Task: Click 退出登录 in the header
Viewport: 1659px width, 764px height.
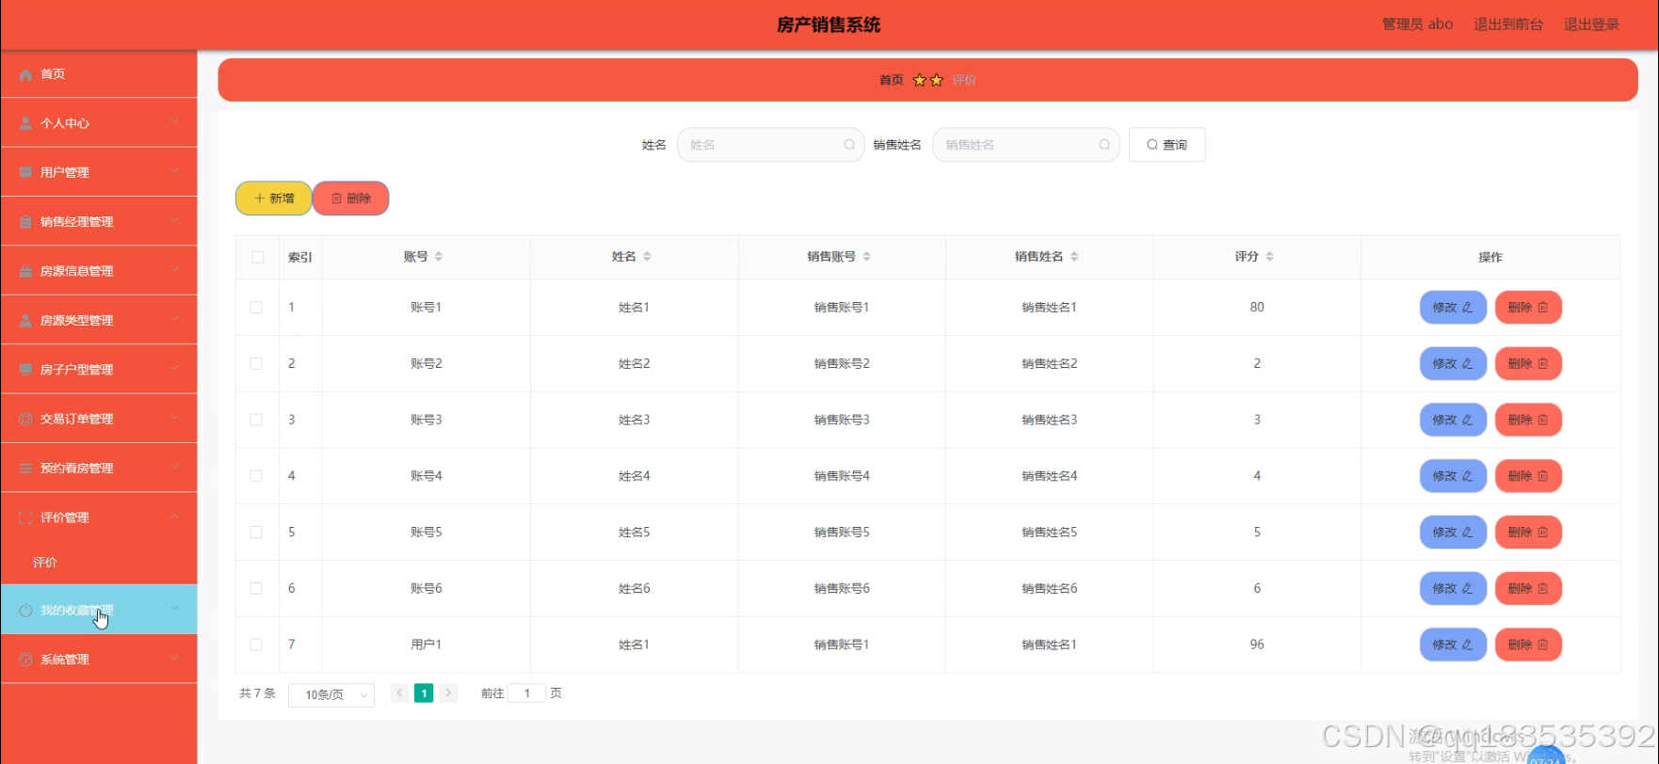Action: coord(1591,24)
